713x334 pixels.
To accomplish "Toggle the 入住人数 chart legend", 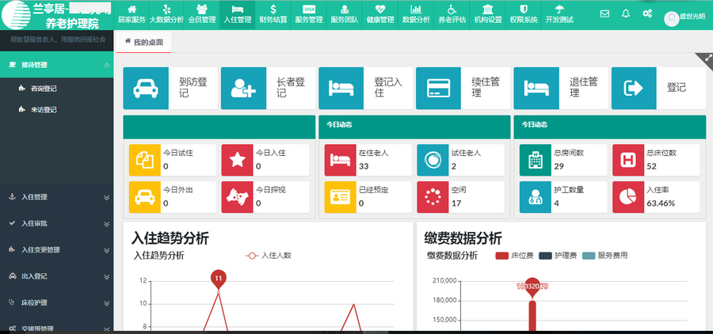I will tap(269, 256).
